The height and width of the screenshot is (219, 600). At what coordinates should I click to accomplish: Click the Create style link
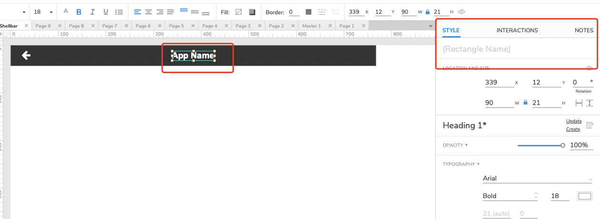573,129
